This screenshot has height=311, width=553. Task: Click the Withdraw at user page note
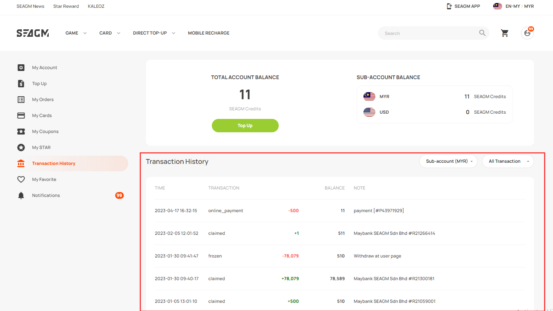click(378, 256)
